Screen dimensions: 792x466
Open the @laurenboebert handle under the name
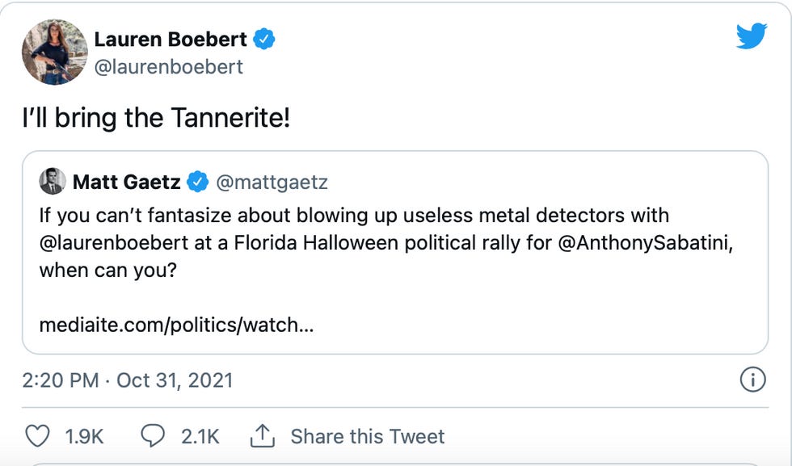168,67
